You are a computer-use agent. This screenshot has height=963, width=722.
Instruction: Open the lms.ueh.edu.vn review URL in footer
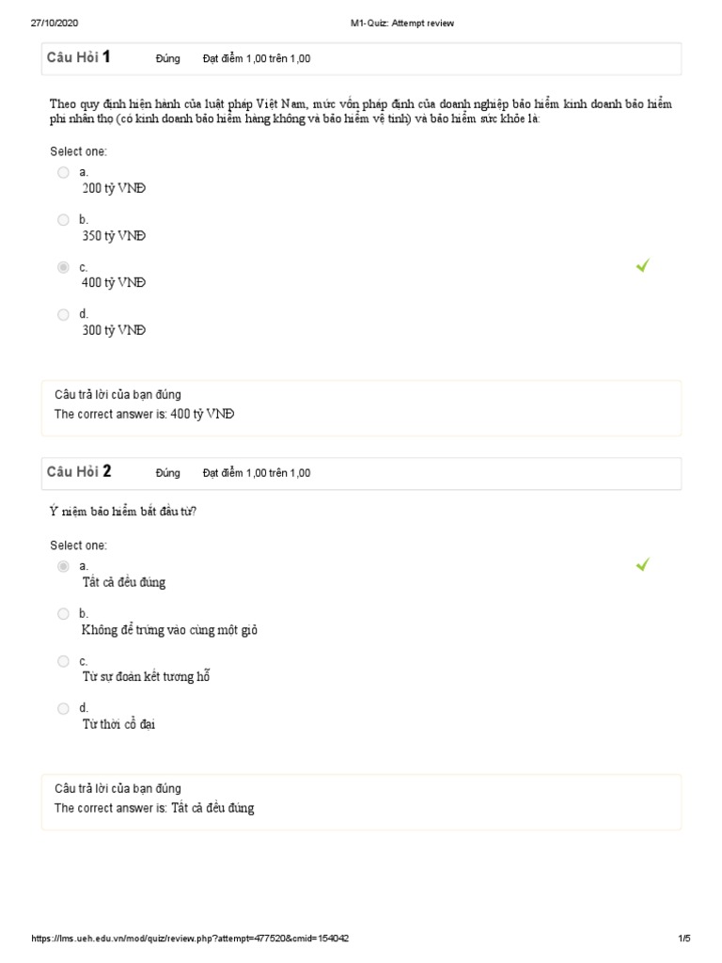click(x=190, y=939)
